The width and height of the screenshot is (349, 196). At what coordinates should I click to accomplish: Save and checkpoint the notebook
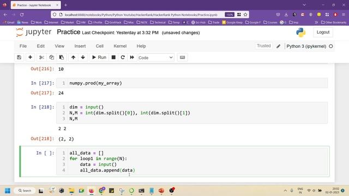[19, 57]
